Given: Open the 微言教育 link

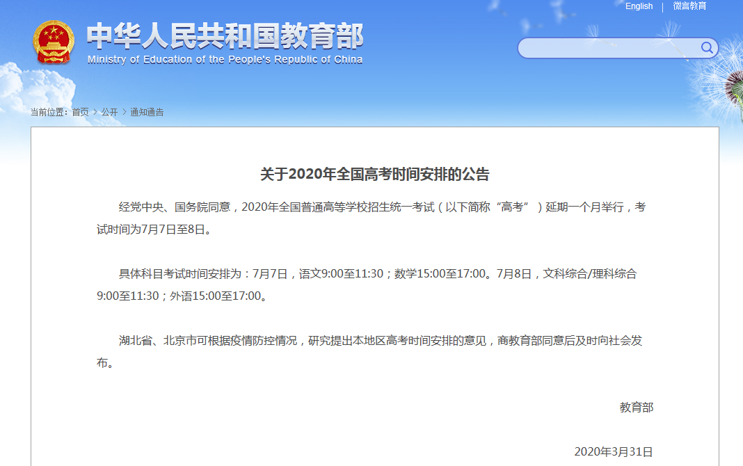Looking at the screenshot, I should click(689, 6).
